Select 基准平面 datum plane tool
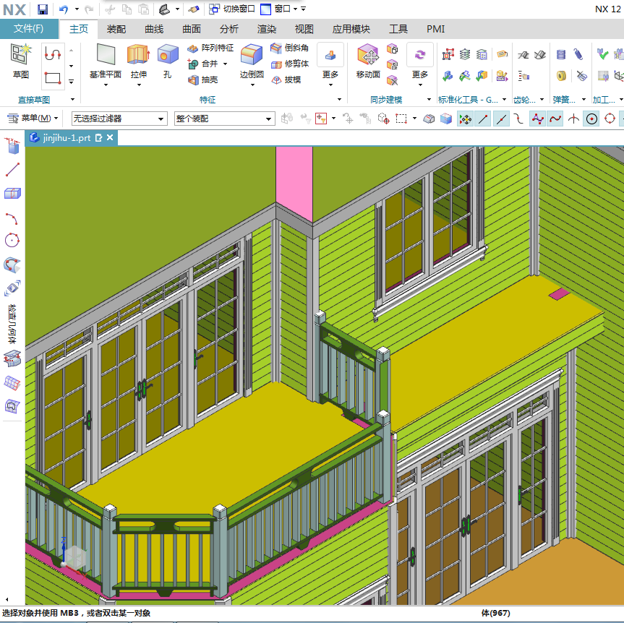 pos(106,61)
